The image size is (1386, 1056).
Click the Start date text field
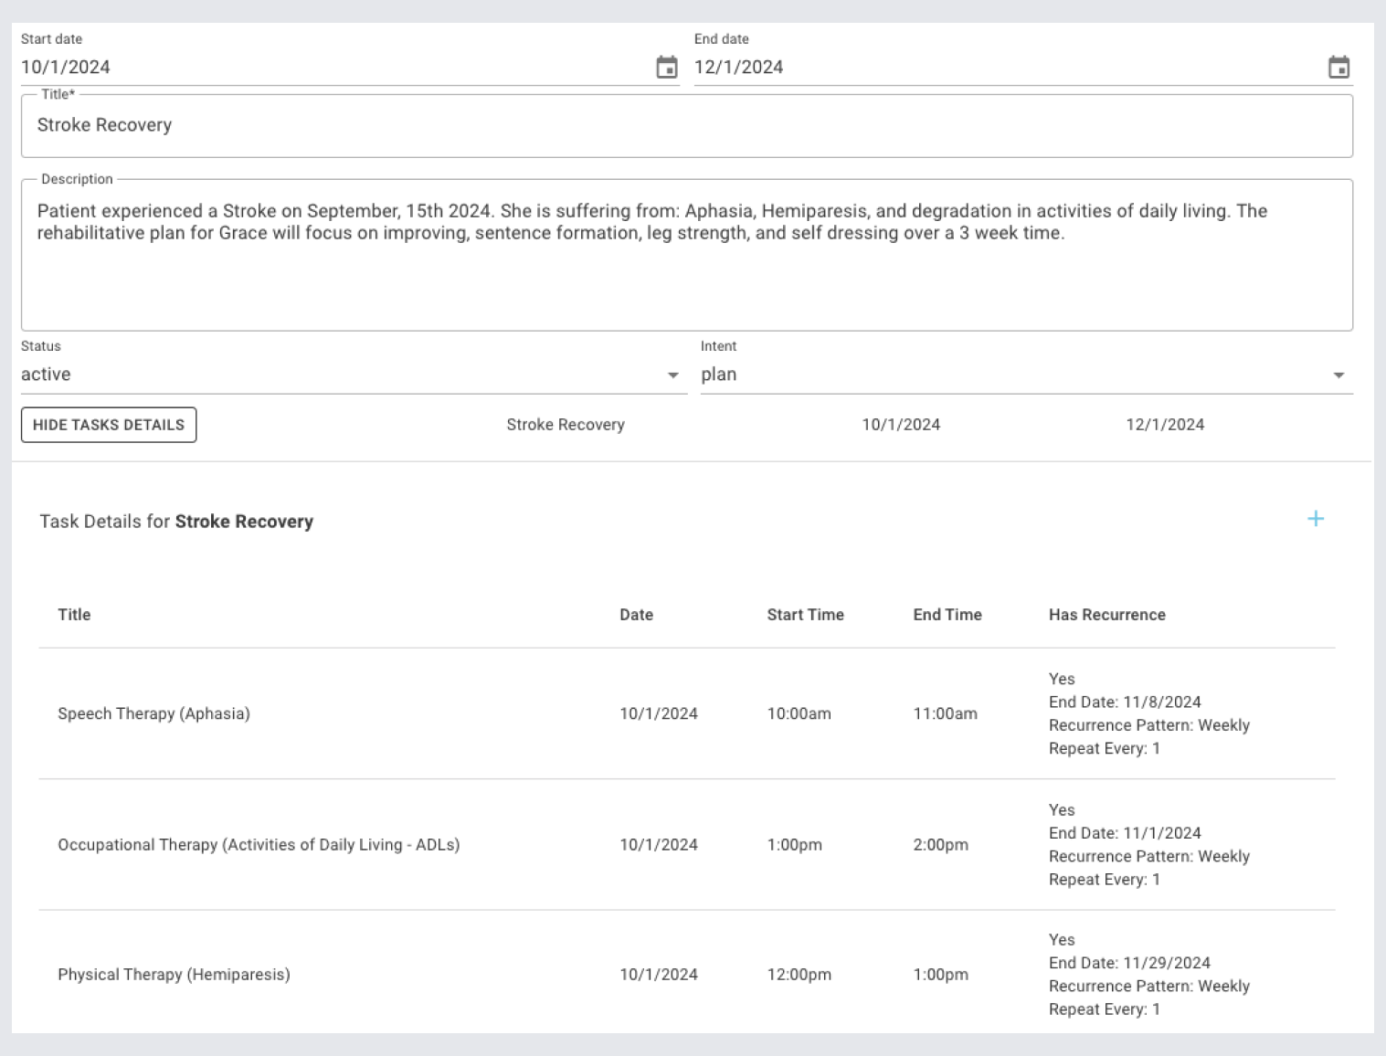(x=329, y=68)
